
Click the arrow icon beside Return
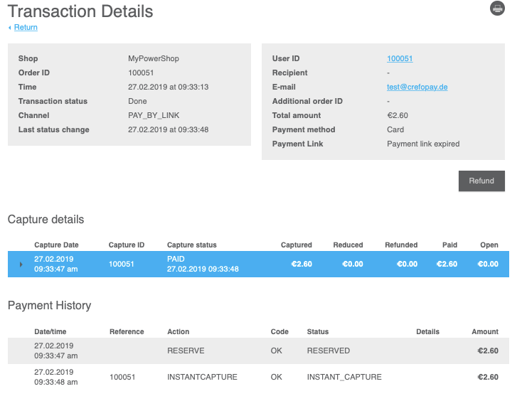coord(10,28)
